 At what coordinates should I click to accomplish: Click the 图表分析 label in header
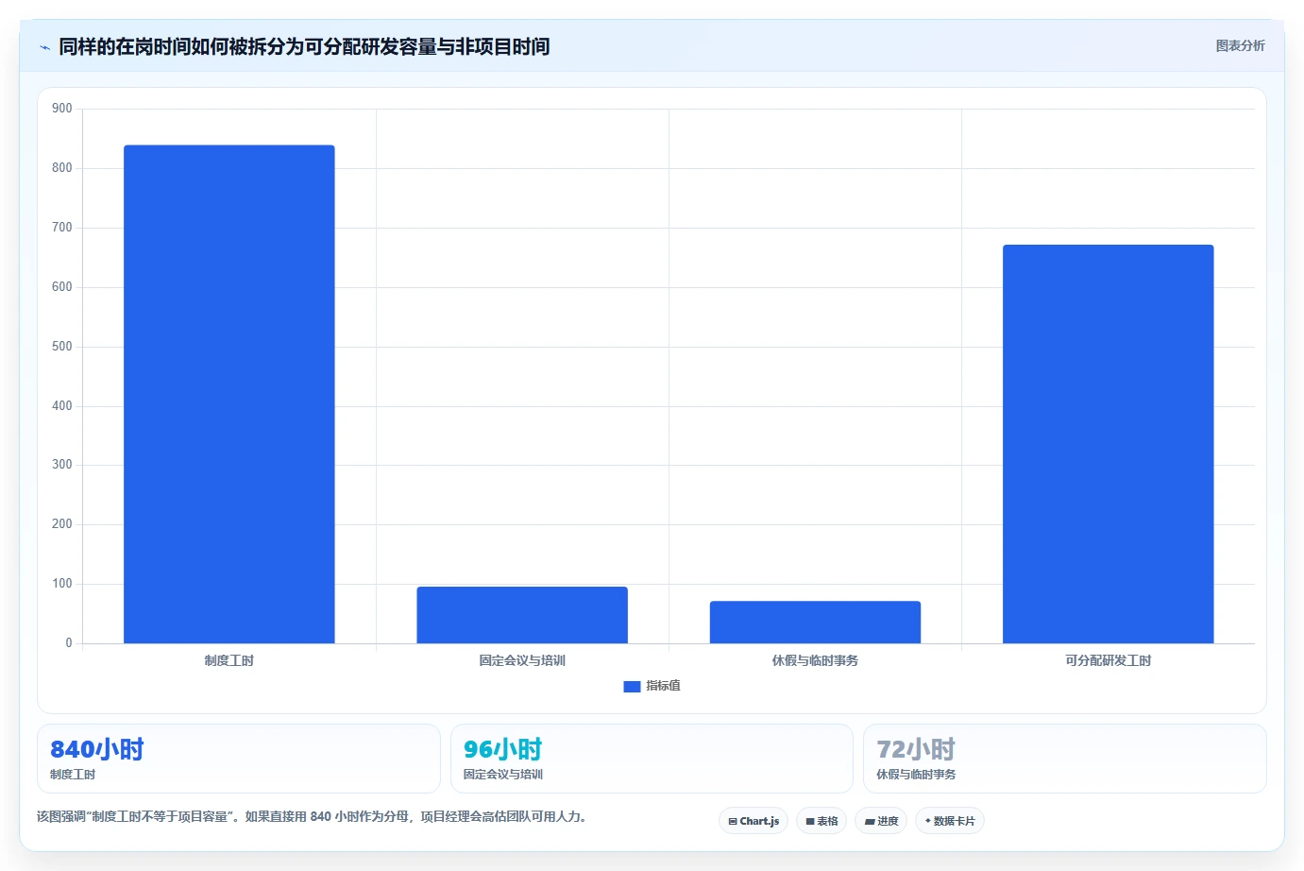(1240, 45)
